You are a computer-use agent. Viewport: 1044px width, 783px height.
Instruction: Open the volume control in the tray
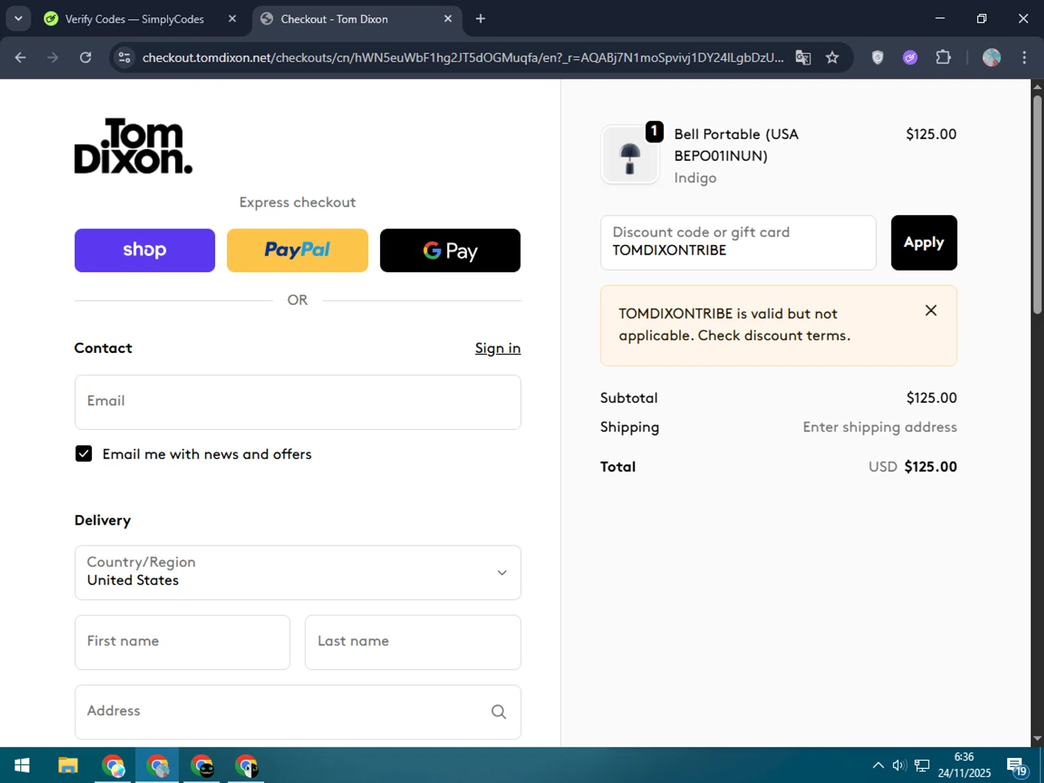pyautogui.click(x=899, y=766)
